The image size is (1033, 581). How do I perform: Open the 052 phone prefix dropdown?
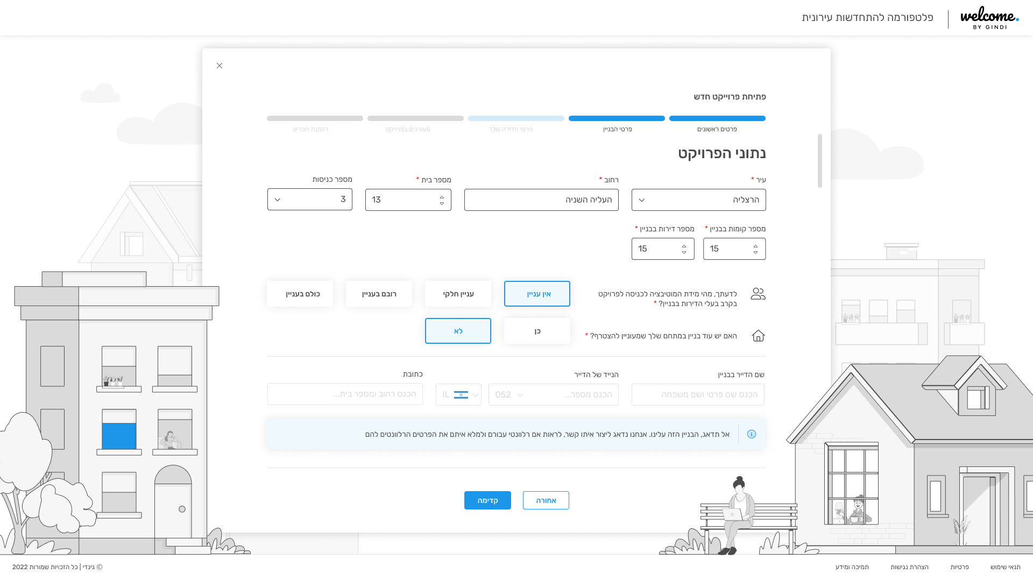pyautogui.click(x=510, y=395)
